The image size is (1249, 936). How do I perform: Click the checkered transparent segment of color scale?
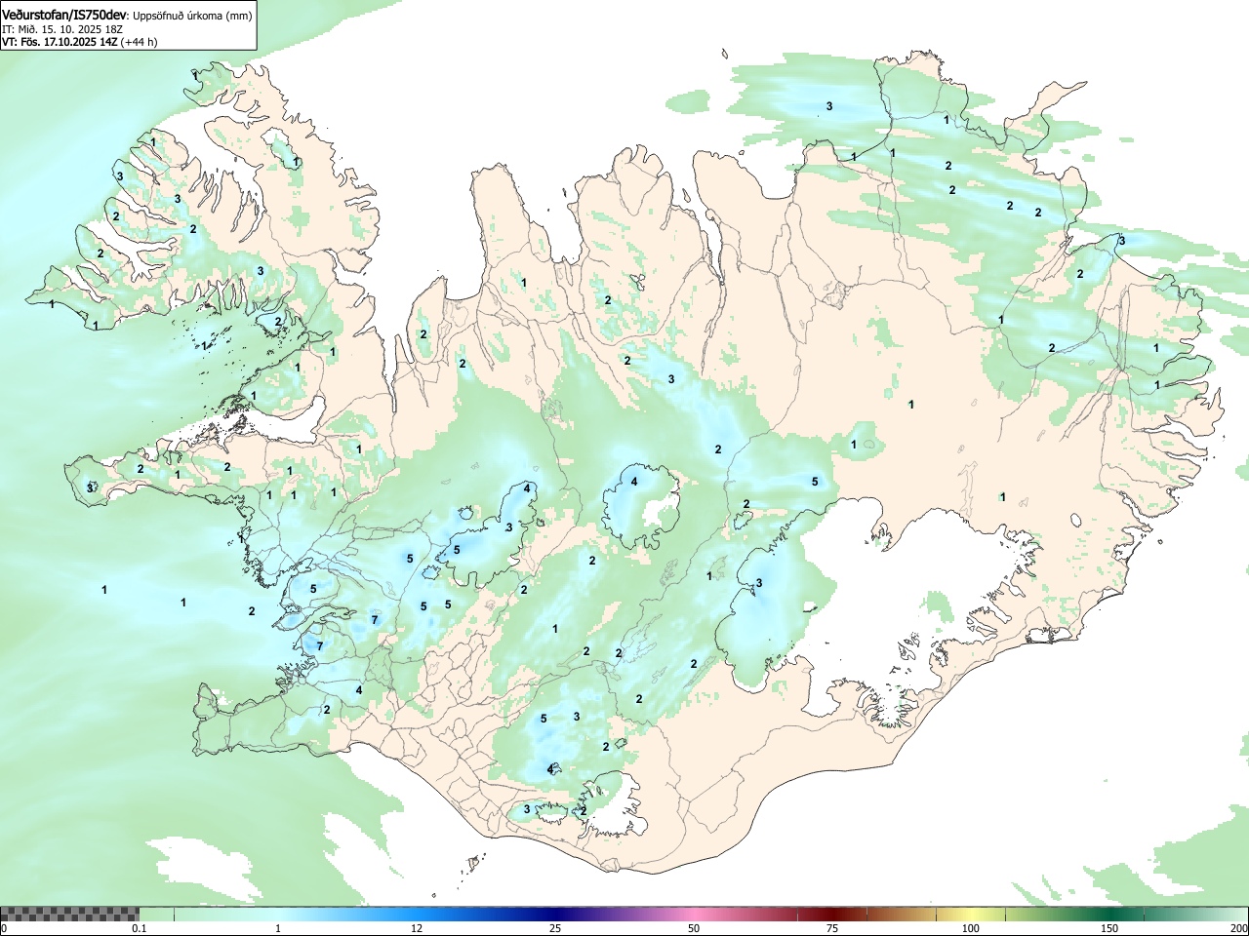69,914
